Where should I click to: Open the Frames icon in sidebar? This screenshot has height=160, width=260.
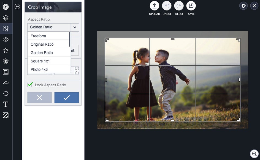[x=6, y=72]
